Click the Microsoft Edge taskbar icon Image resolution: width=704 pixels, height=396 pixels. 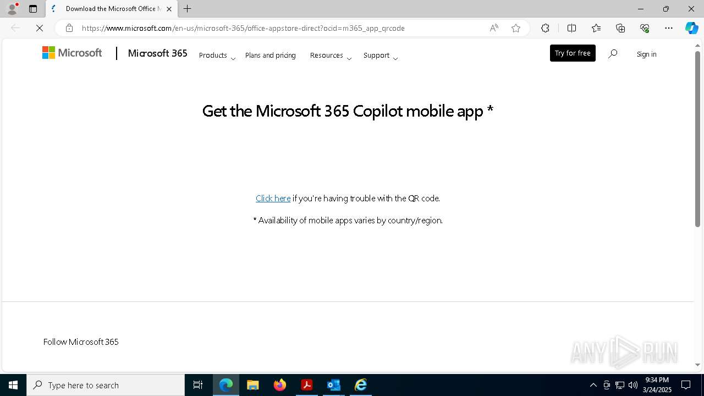(x=226, y=385)
